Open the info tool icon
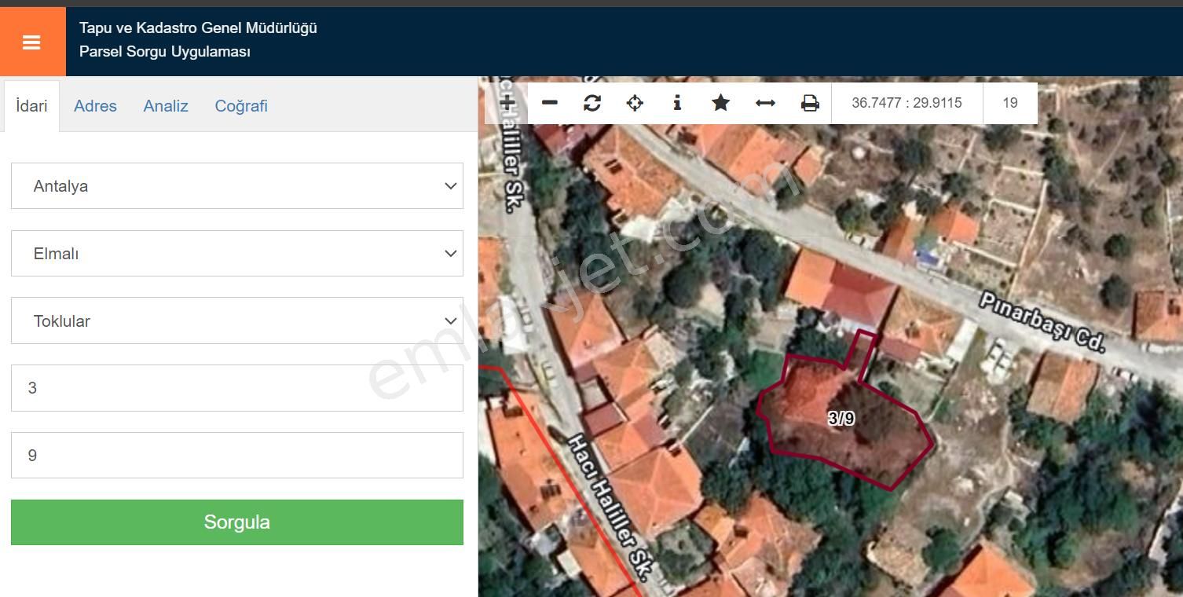 click(677, 103)
